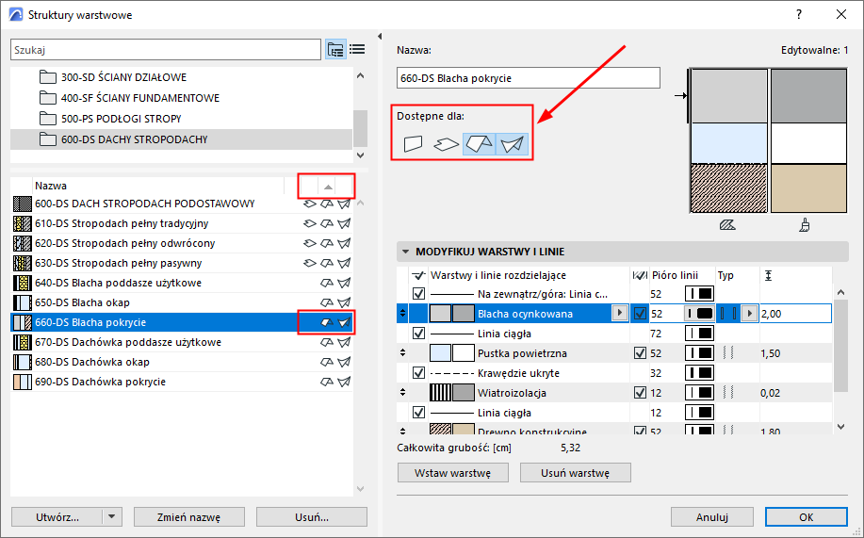Click the Utwórz... button
864x538 pixels.
(57, 517)
